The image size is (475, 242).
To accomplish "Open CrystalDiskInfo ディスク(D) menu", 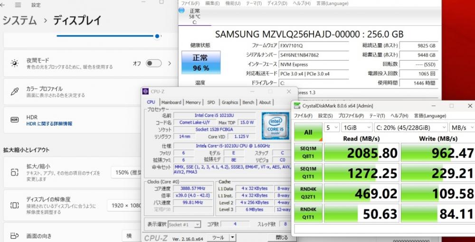I will 277,3.
